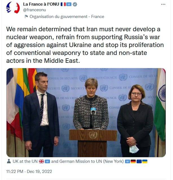
Task: Click the Ukraine flag emoji in the tags
Action: pyautogui.click(x=144, y=161)
